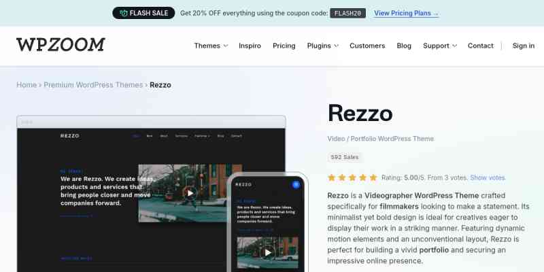Click the second rating star
Screen dimensions: 544x272
coord(342,177)
